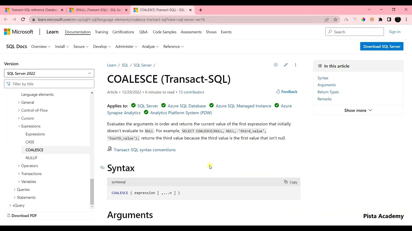This screenshot has width=412, height=231.
Task: Expand the Control-of-Flow tree node
Action: pyautogui.click(x=19, y=110)
